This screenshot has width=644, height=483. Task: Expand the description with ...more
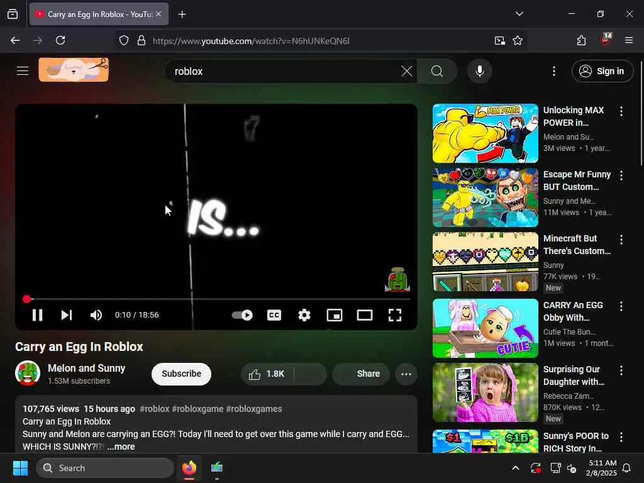click(x=121, y=447)
